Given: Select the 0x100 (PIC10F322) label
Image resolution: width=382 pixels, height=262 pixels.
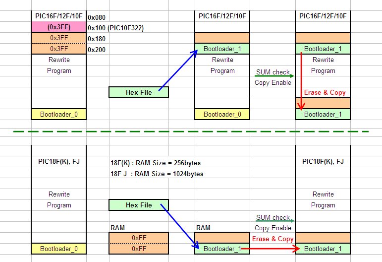Looking at the screenshot, I should 115,28.
